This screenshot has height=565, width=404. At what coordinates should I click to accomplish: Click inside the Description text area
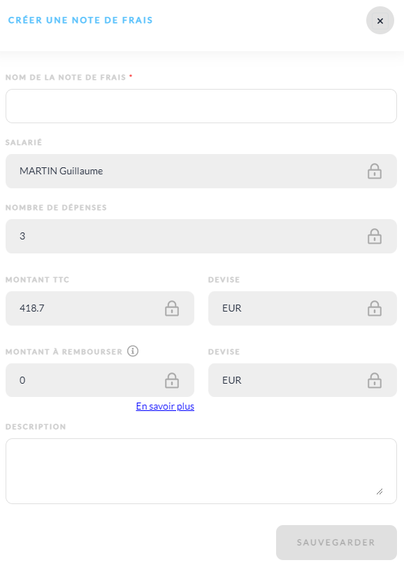(x=201, y=471)
